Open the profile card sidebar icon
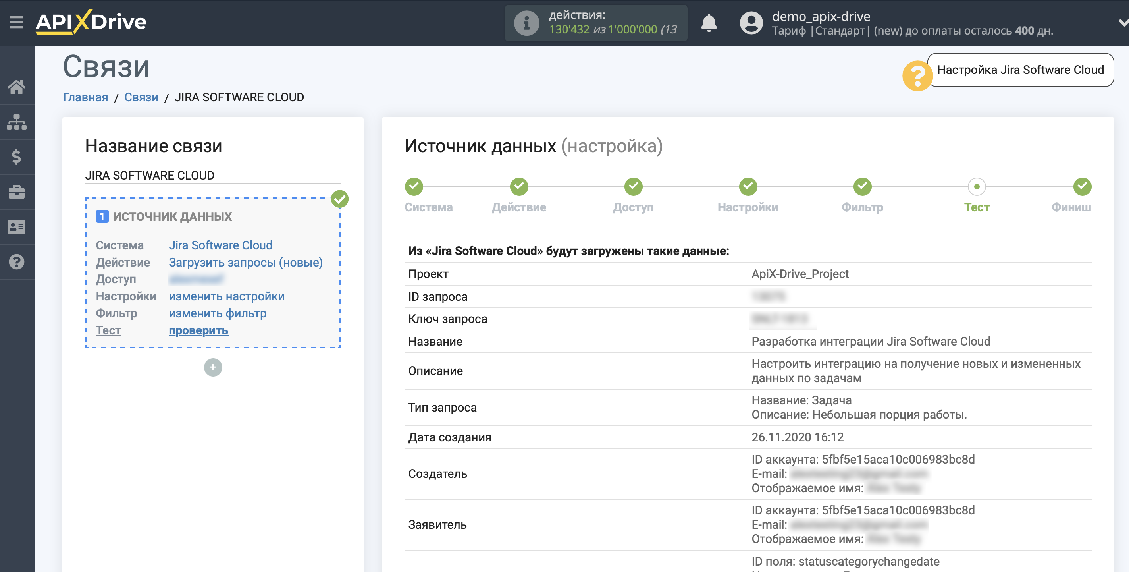Image resolution: width=1129 pixels, height=572 pixels. click(17, 227)
